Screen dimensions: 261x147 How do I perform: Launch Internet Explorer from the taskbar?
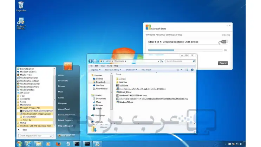coord(28,144)
